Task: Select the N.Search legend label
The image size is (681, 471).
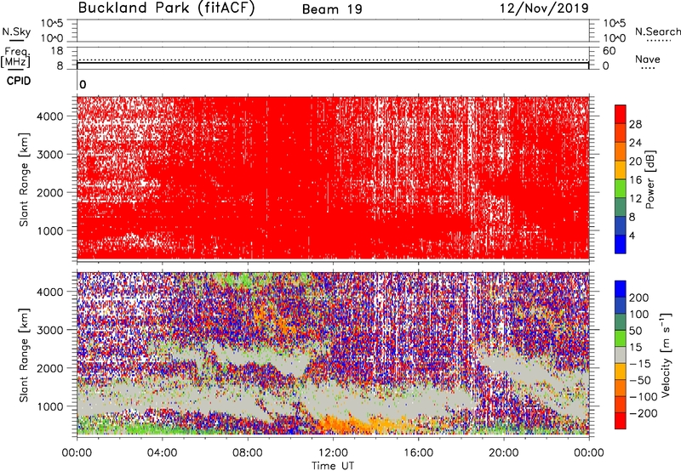Action: click(x=657, y=31)
